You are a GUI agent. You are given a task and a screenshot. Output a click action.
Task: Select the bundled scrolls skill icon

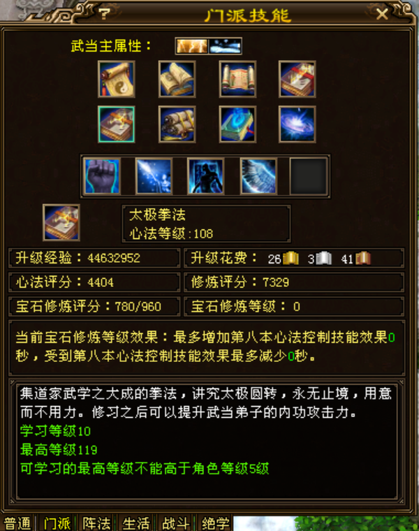tap(177, 124)
